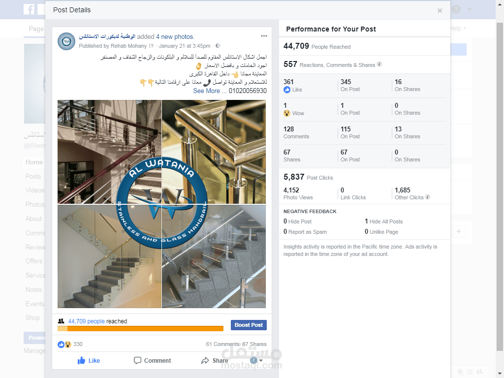Viewport: 504px width, 378px height.
Task: Open the bottom-left glass staircase photo
Action: [x=109, y=256]
